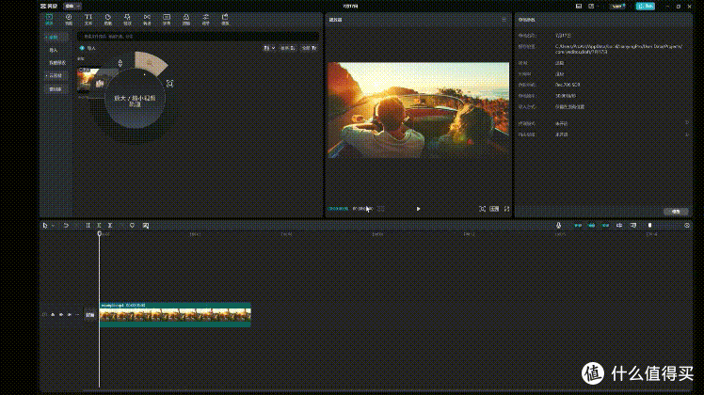Mute the video track audio
The height and width of the screenshot is (395, 704).
click(x=69, y=315)
